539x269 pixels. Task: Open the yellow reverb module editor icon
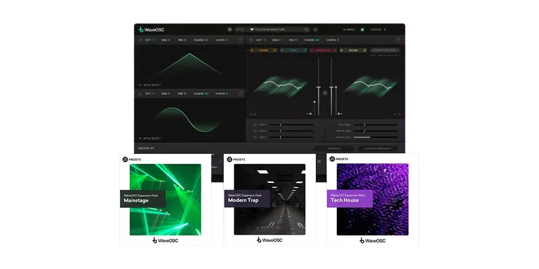pyautogui.click(x=364, y=50)
